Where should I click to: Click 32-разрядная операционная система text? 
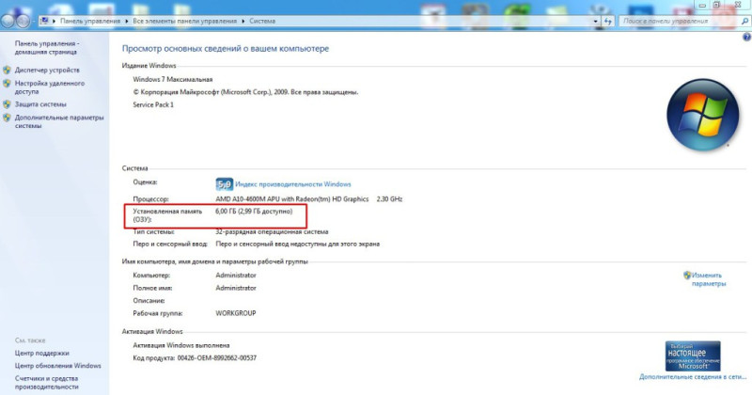pos(272,231)
